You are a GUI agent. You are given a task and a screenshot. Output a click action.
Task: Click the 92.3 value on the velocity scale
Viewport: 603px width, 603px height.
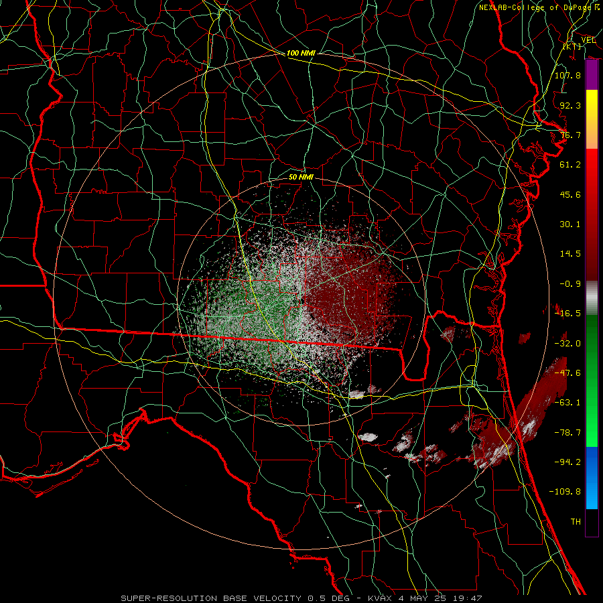click(570, 105)
